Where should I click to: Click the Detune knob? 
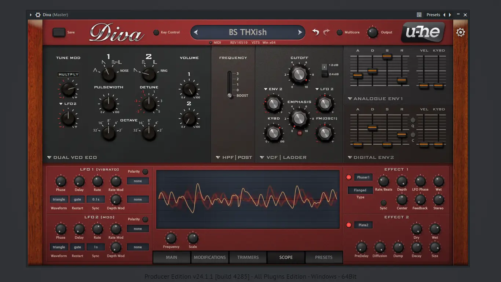coord(149,104)
